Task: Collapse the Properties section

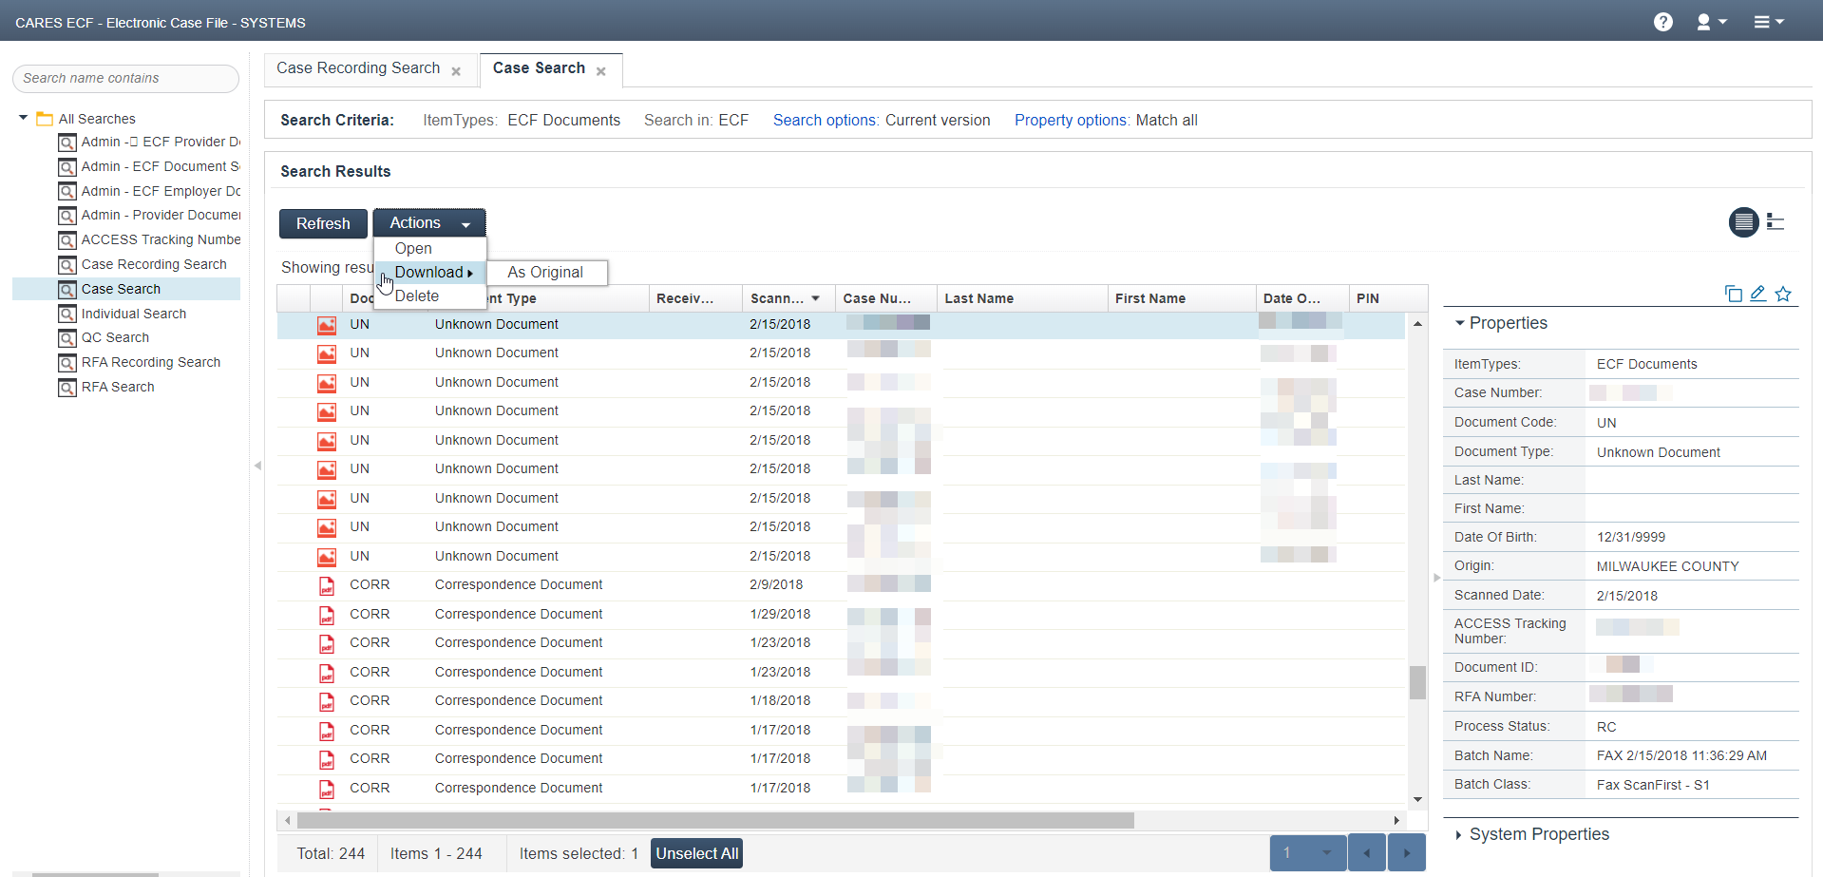Action: [x=1460, y=323]
